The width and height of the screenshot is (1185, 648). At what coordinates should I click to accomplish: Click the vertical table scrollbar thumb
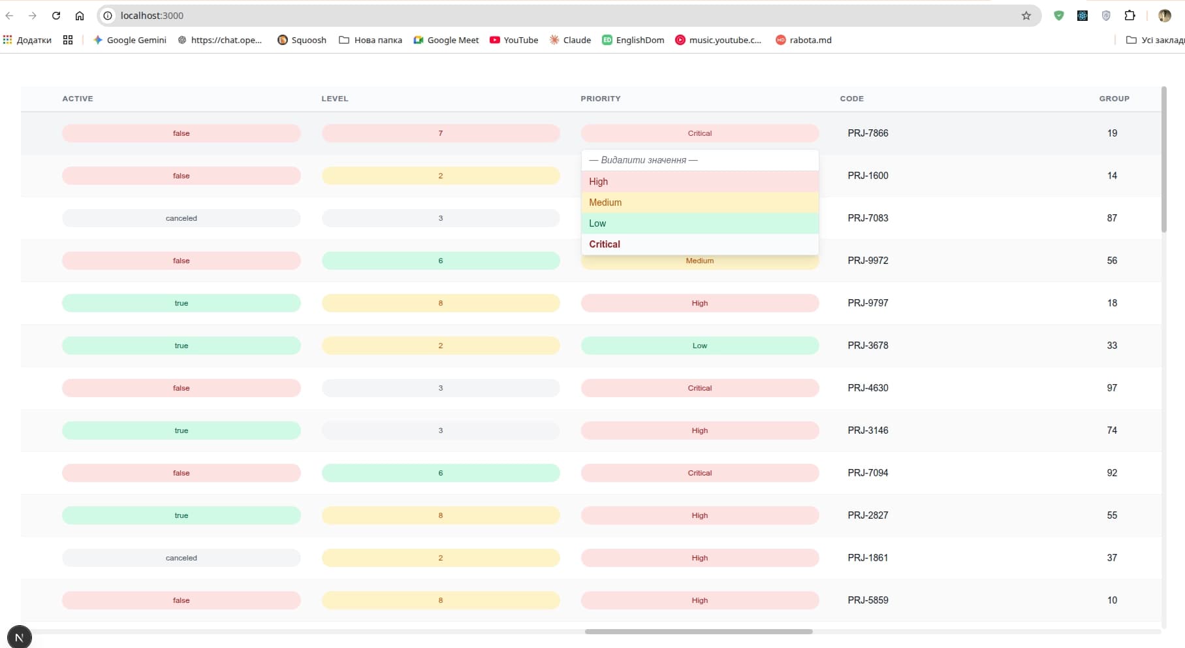pos(1164,159)
